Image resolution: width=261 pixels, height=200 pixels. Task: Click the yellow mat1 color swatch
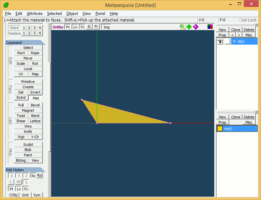(x=220, y=129)
